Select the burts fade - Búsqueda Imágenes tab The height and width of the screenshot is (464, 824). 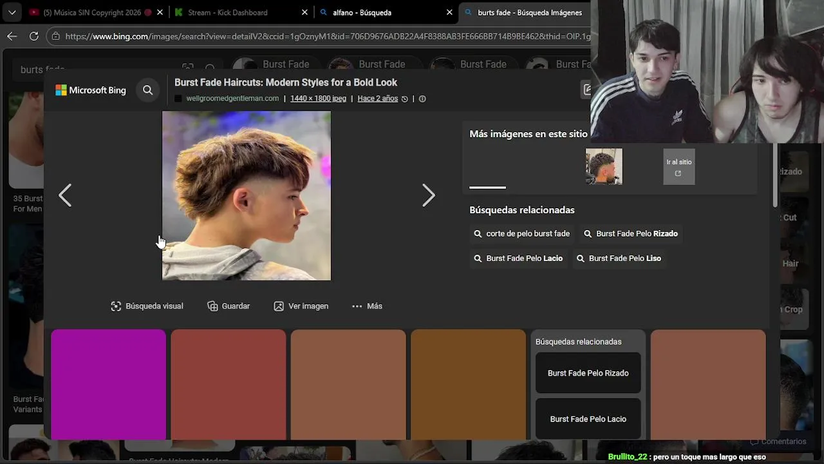coord(525,12)
